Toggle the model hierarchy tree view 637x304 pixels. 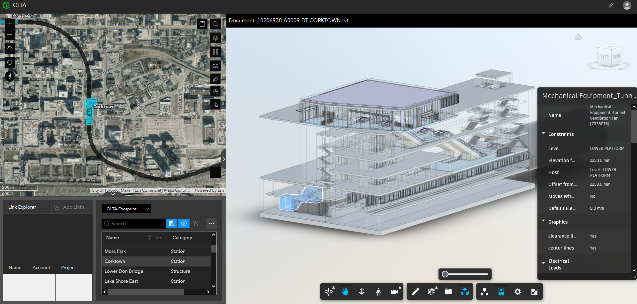click(484, 291)
